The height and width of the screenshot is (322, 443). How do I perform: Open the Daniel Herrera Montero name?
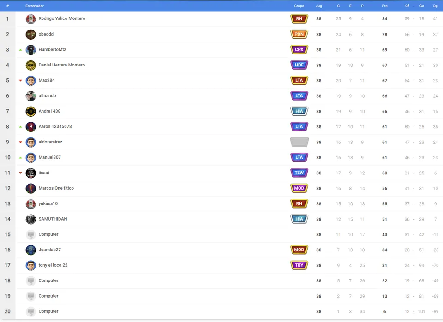(x=61, y=65)
